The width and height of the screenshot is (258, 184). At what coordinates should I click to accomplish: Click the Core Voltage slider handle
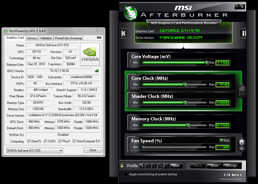point(206,63)
